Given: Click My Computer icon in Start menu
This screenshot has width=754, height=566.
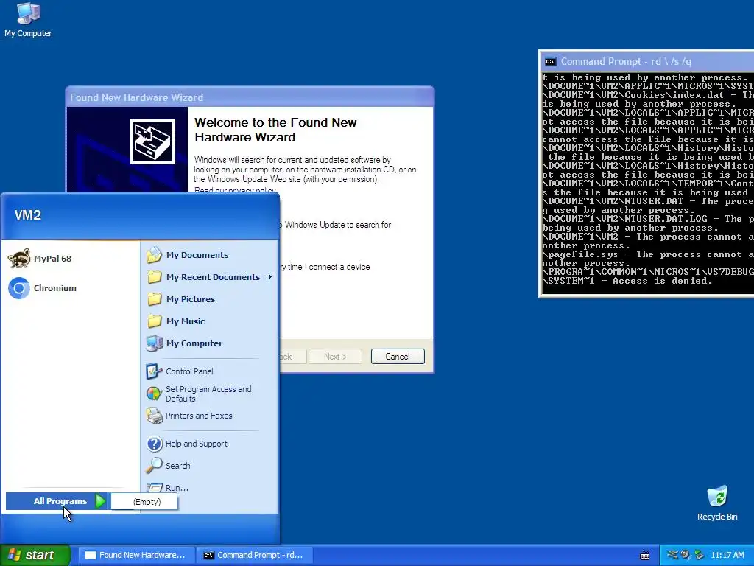Looking at the screenshot, I should [x=155, y=343].
